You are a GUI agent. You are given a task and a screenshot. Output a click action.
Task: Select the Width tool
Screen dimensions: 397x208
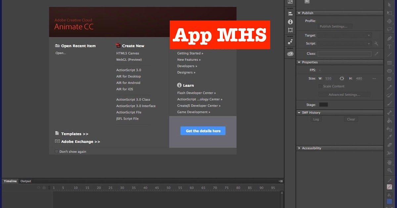click(389, 153)
